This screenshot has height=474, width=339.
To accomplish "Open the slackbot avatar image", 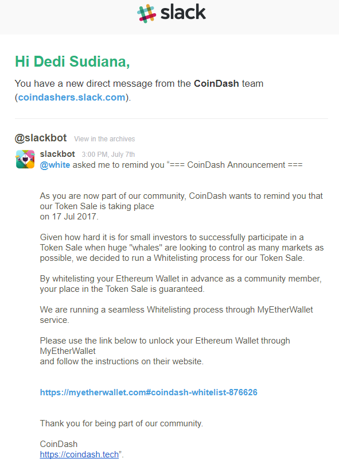I will (x=25, y=159).
